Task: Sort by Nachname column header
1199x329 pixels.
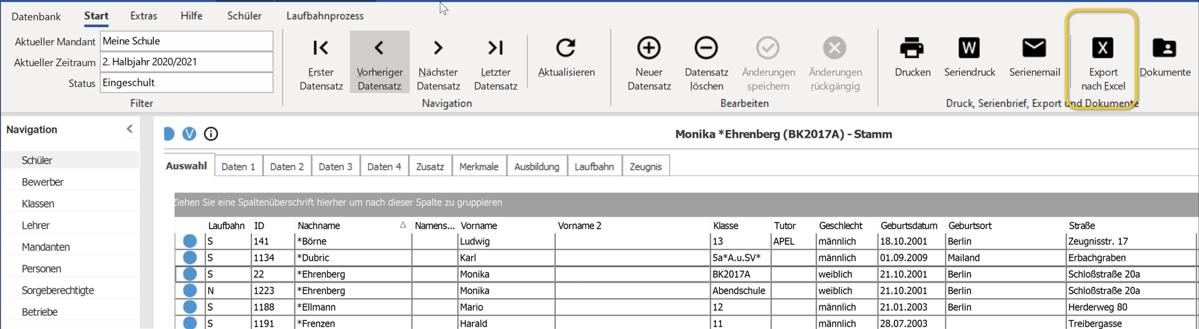Action: (x=352, y=226)
